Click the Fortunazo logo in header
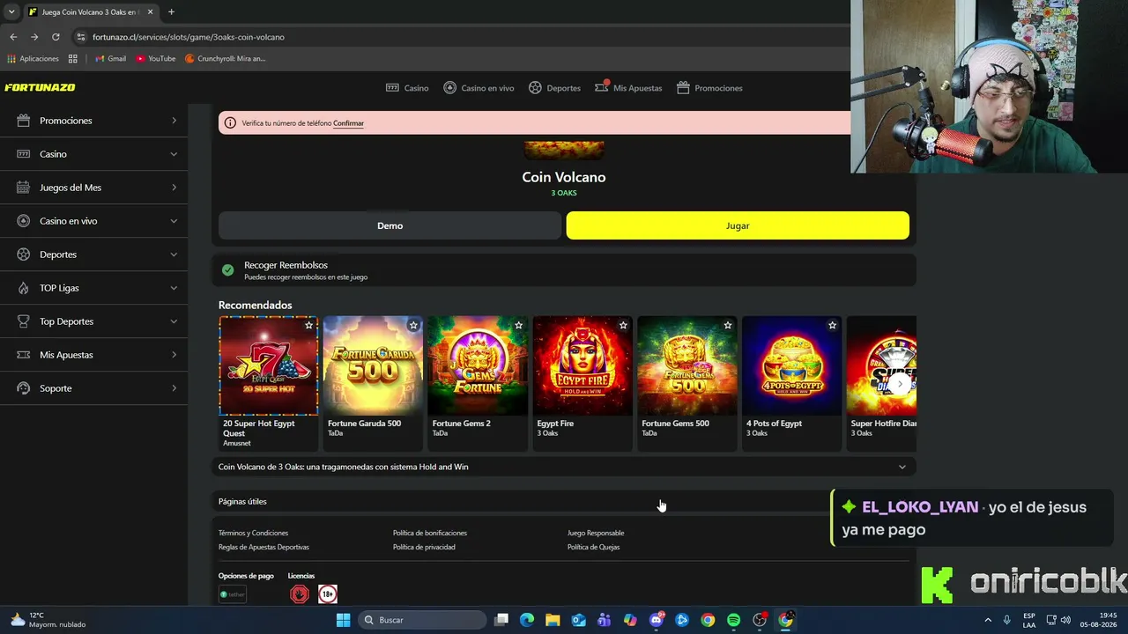The width and height of the screenshot is (1128, 634). pyautogui.click(x=40, y=87)
